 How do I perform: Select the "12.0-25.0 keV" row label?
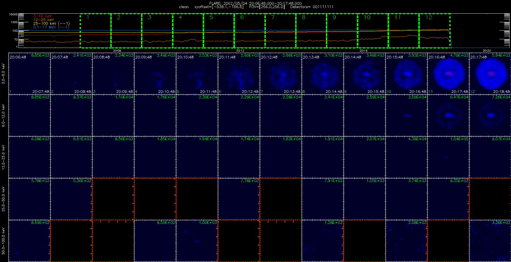click(3, 157)
